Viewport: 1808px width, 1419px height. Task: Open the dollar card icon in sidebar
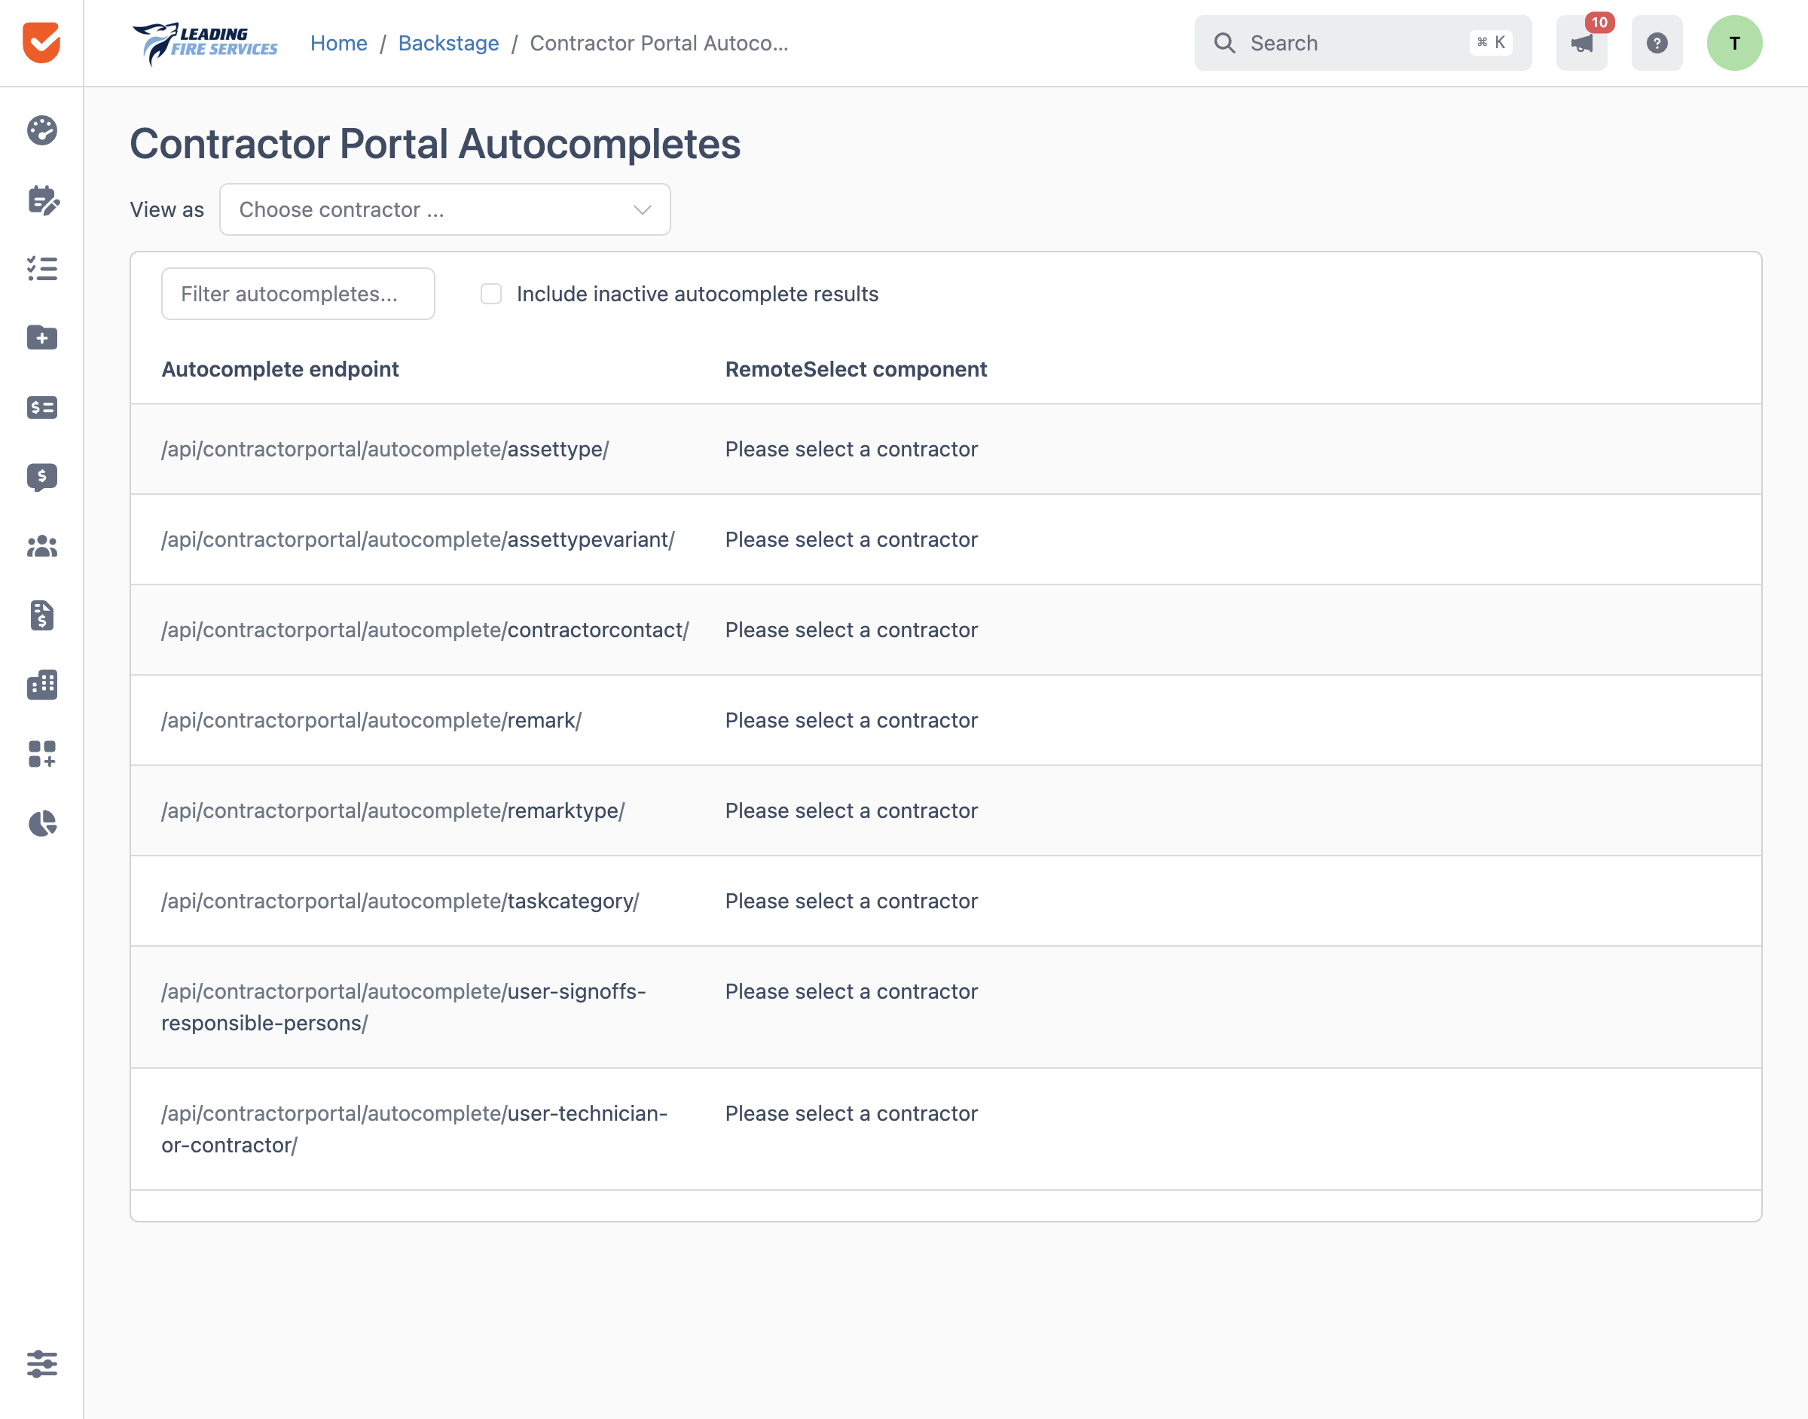41,407
